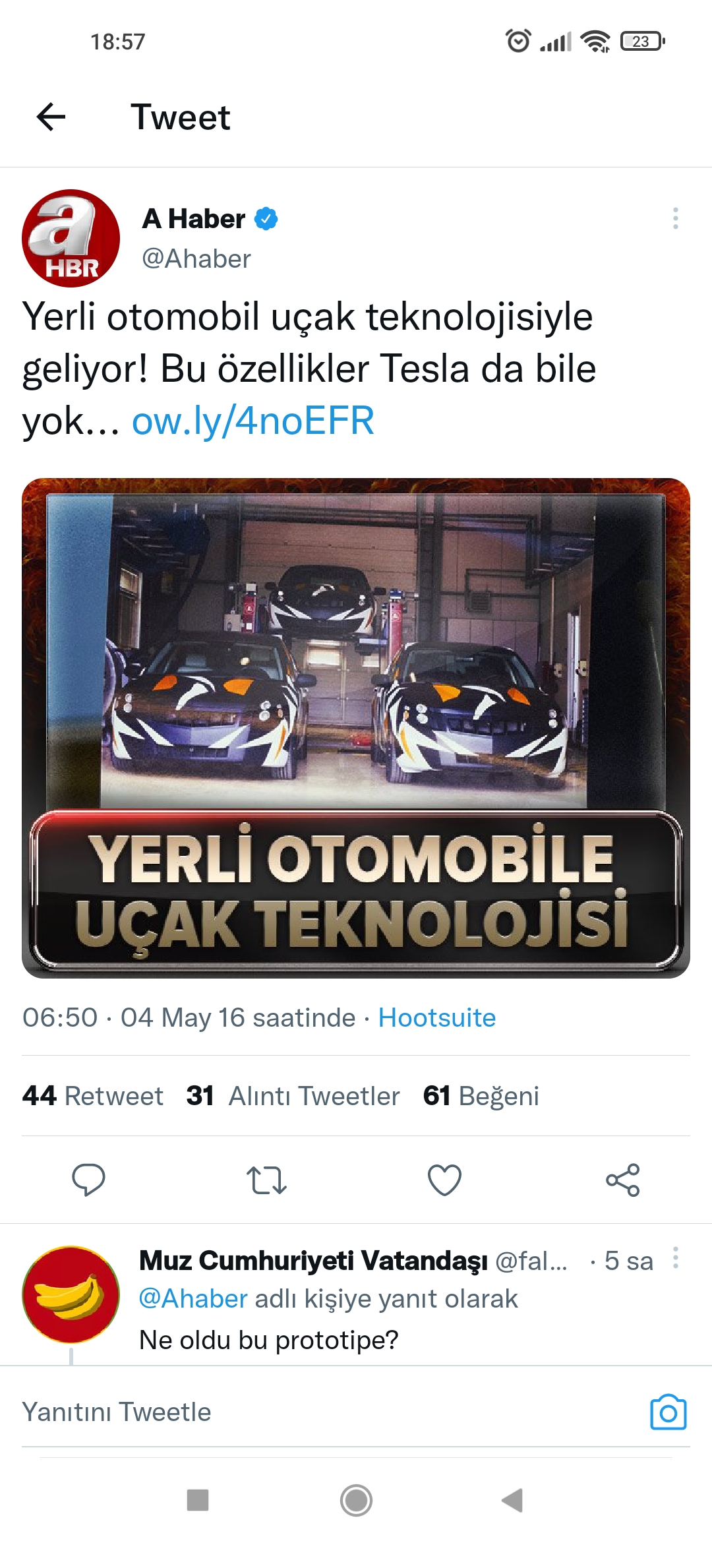Screen dimensions: 712x1543
Task: Open the banana avatar of reply author
Action: coord(71,1294)
